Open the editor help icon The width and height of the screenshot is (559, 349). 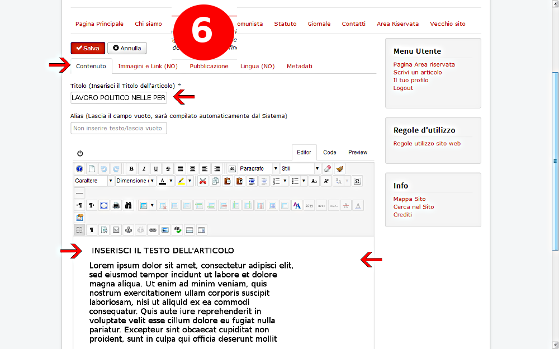79,168
